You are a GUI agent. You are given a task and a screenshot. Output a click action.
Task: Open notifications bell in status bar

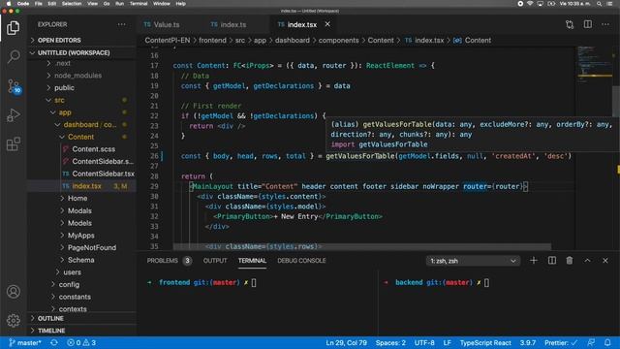pyautogui.click(x=607, y=342)
